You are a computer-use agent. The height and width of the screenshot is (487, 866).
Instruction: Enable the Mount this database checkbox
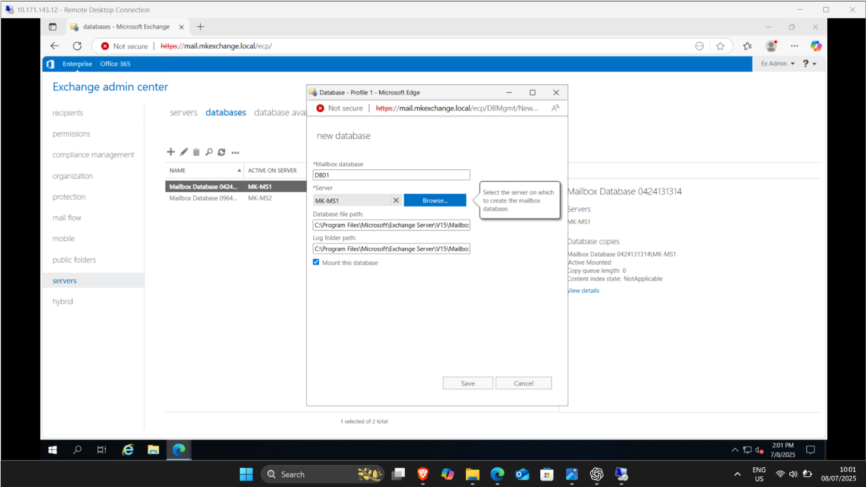pyautogui.click(x=316, y=262)
